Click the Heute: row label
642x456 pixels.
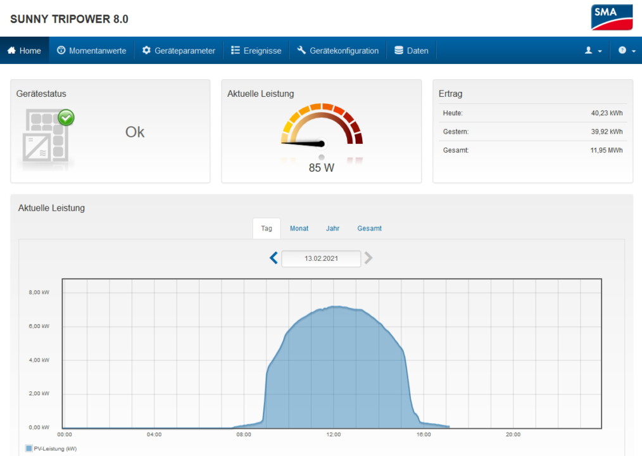[453, 113]
